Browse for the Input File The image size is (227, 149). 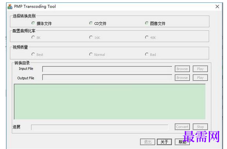click(182, 69)
